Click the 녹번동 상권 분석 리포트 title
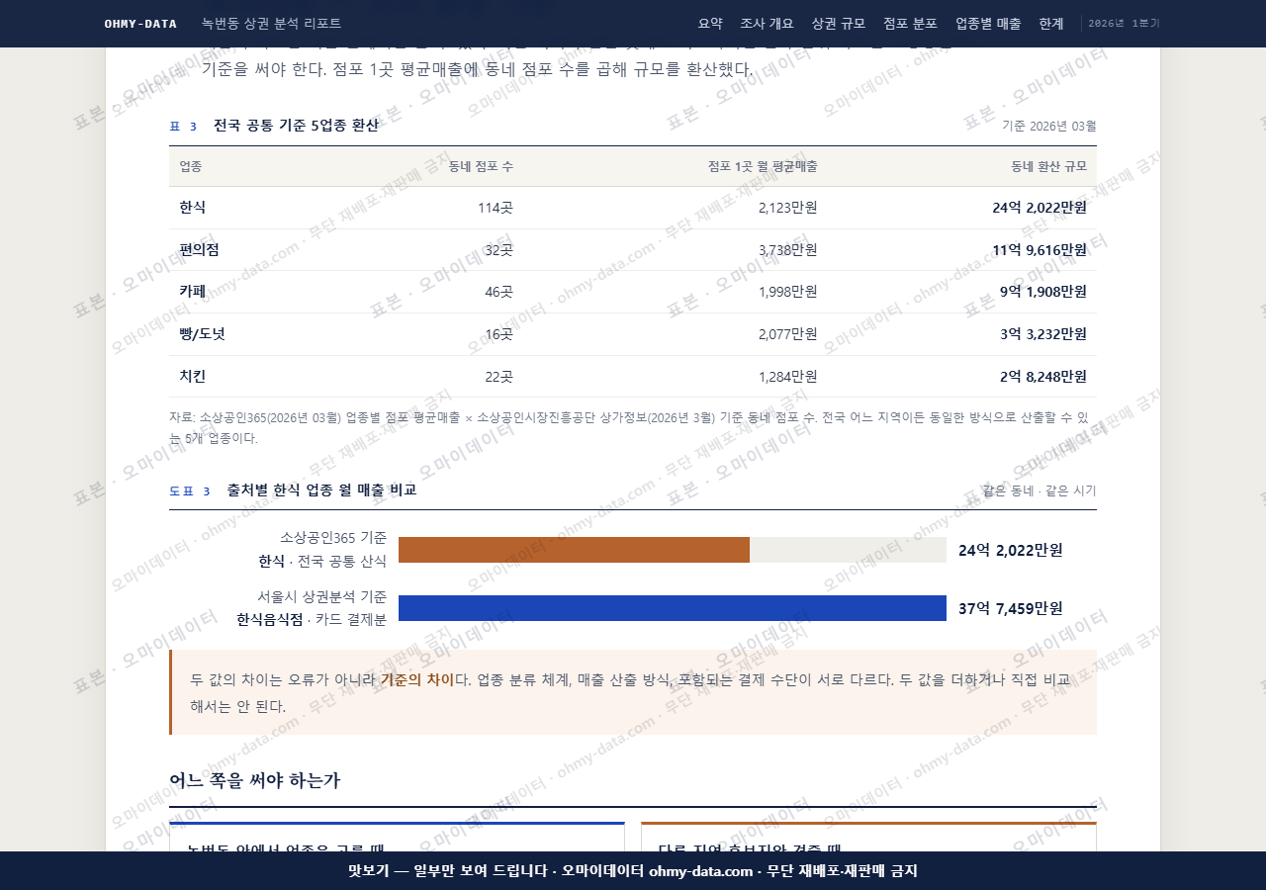The width and height of the screenshot is (1266, 890). pyautogui.click(x=271, y=24)
